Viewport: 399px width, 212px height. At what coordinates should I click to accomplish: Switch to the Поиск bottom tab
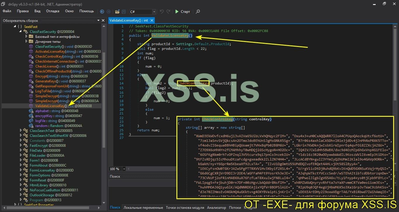coord(115,208)
